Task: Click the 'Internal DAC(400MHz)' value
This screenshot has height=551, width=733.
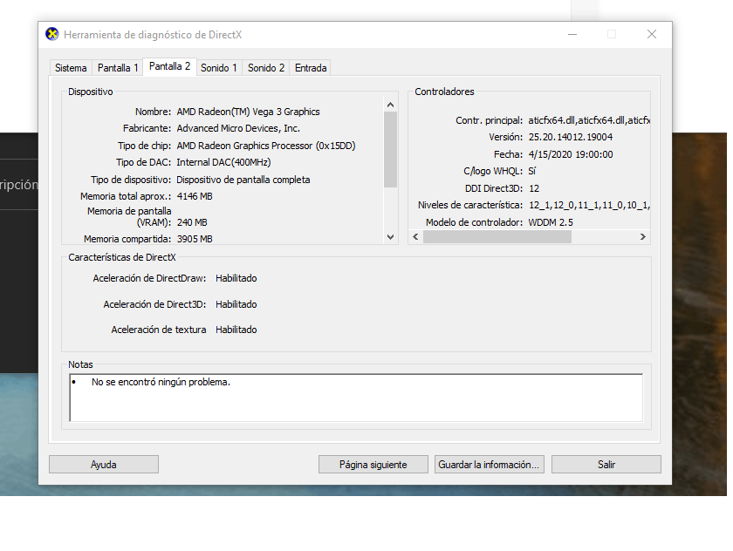Action: pos(224,162)
